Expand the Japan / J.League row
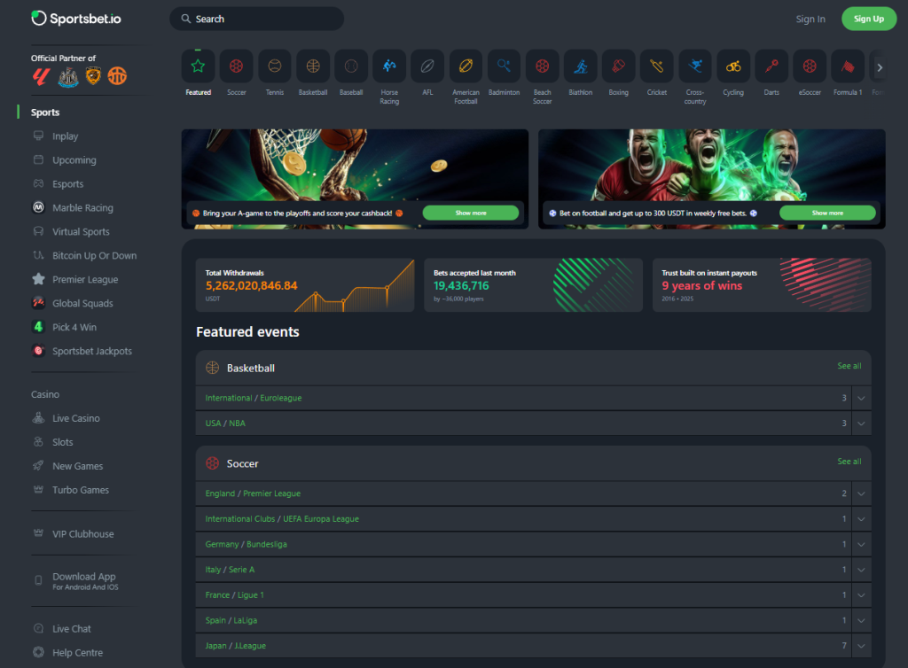The image size is (908, 668). coord(860,646)
